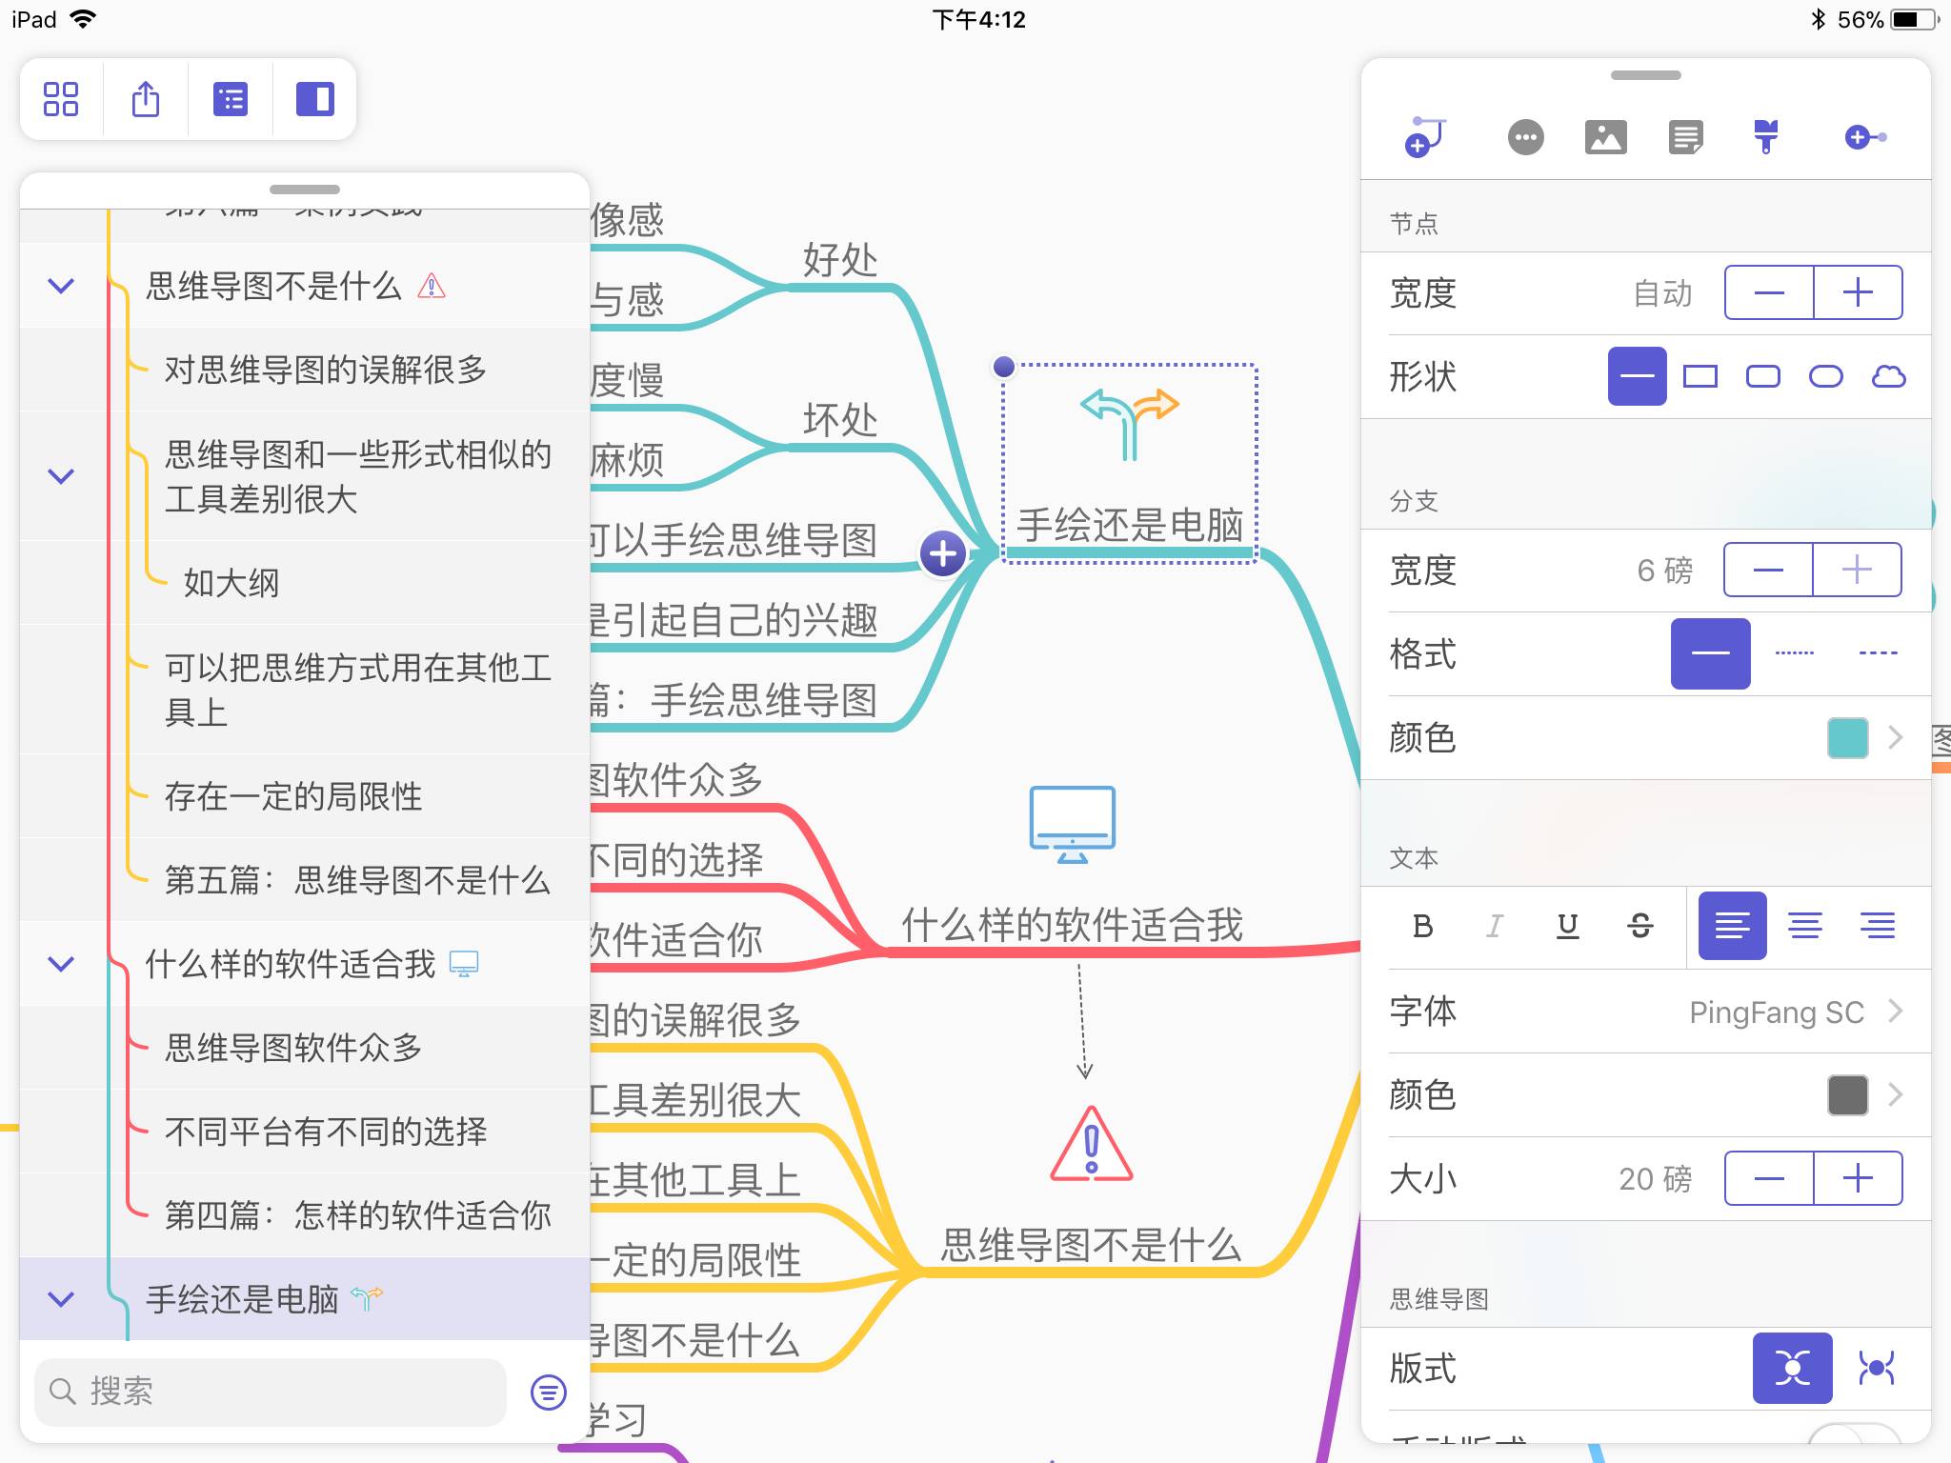Select the style paintbrush icon

[1765, 137]
